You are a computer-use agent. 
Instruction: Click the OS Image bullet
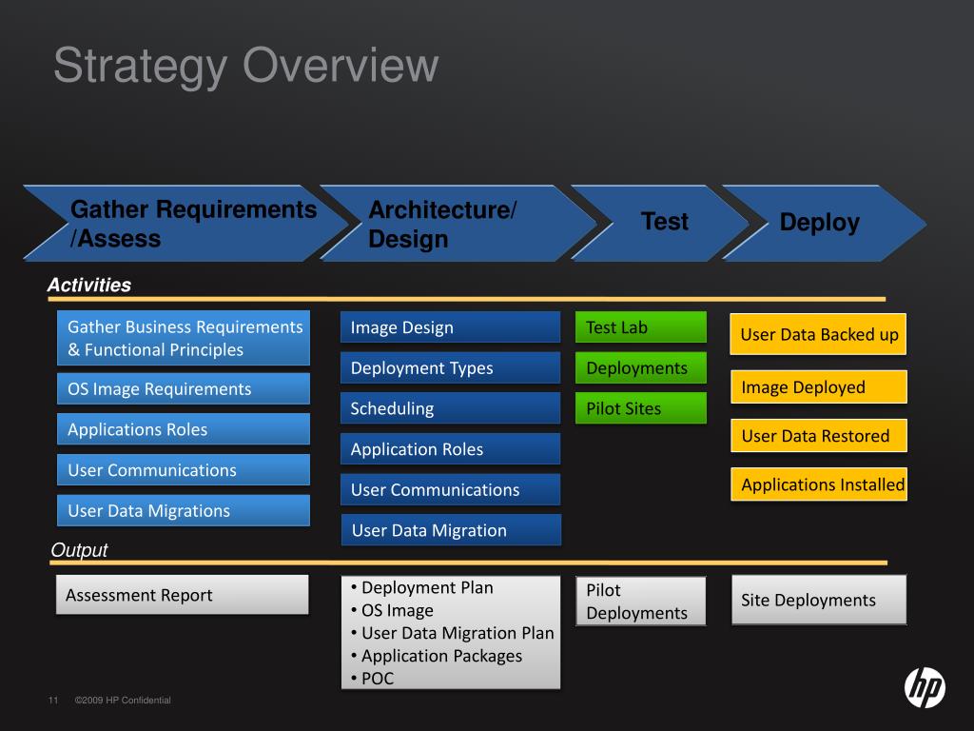[392, 610]
